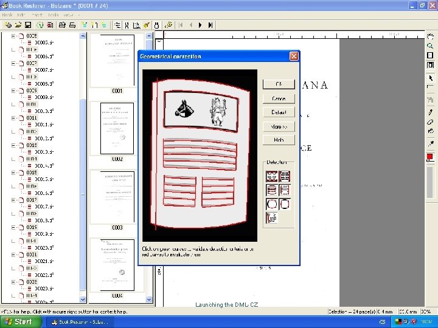Select the eraser tool in right toolbar

coord(430,122)
